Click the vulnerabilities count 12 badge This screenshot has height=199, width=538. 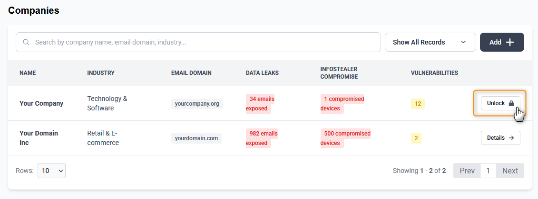pyautogui.click(x=418, y=104)
